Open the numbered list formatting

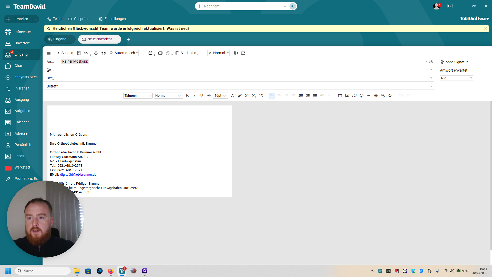308,96
